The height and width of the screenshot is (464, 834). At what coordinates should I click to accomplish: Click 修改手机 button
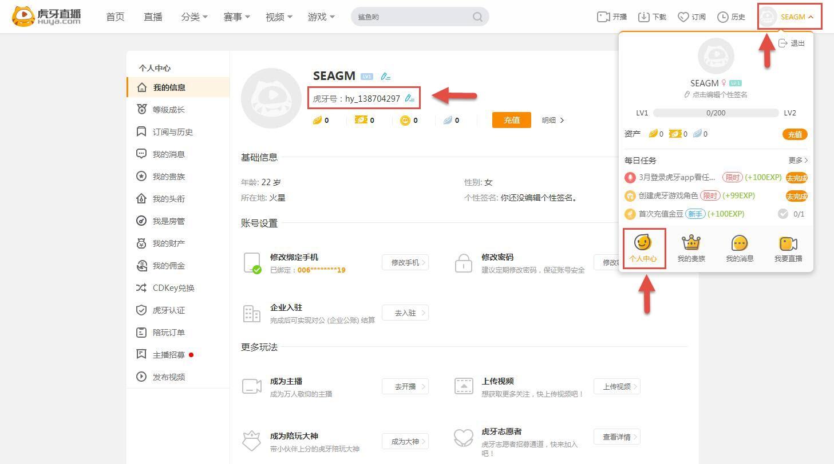[405, 262]
